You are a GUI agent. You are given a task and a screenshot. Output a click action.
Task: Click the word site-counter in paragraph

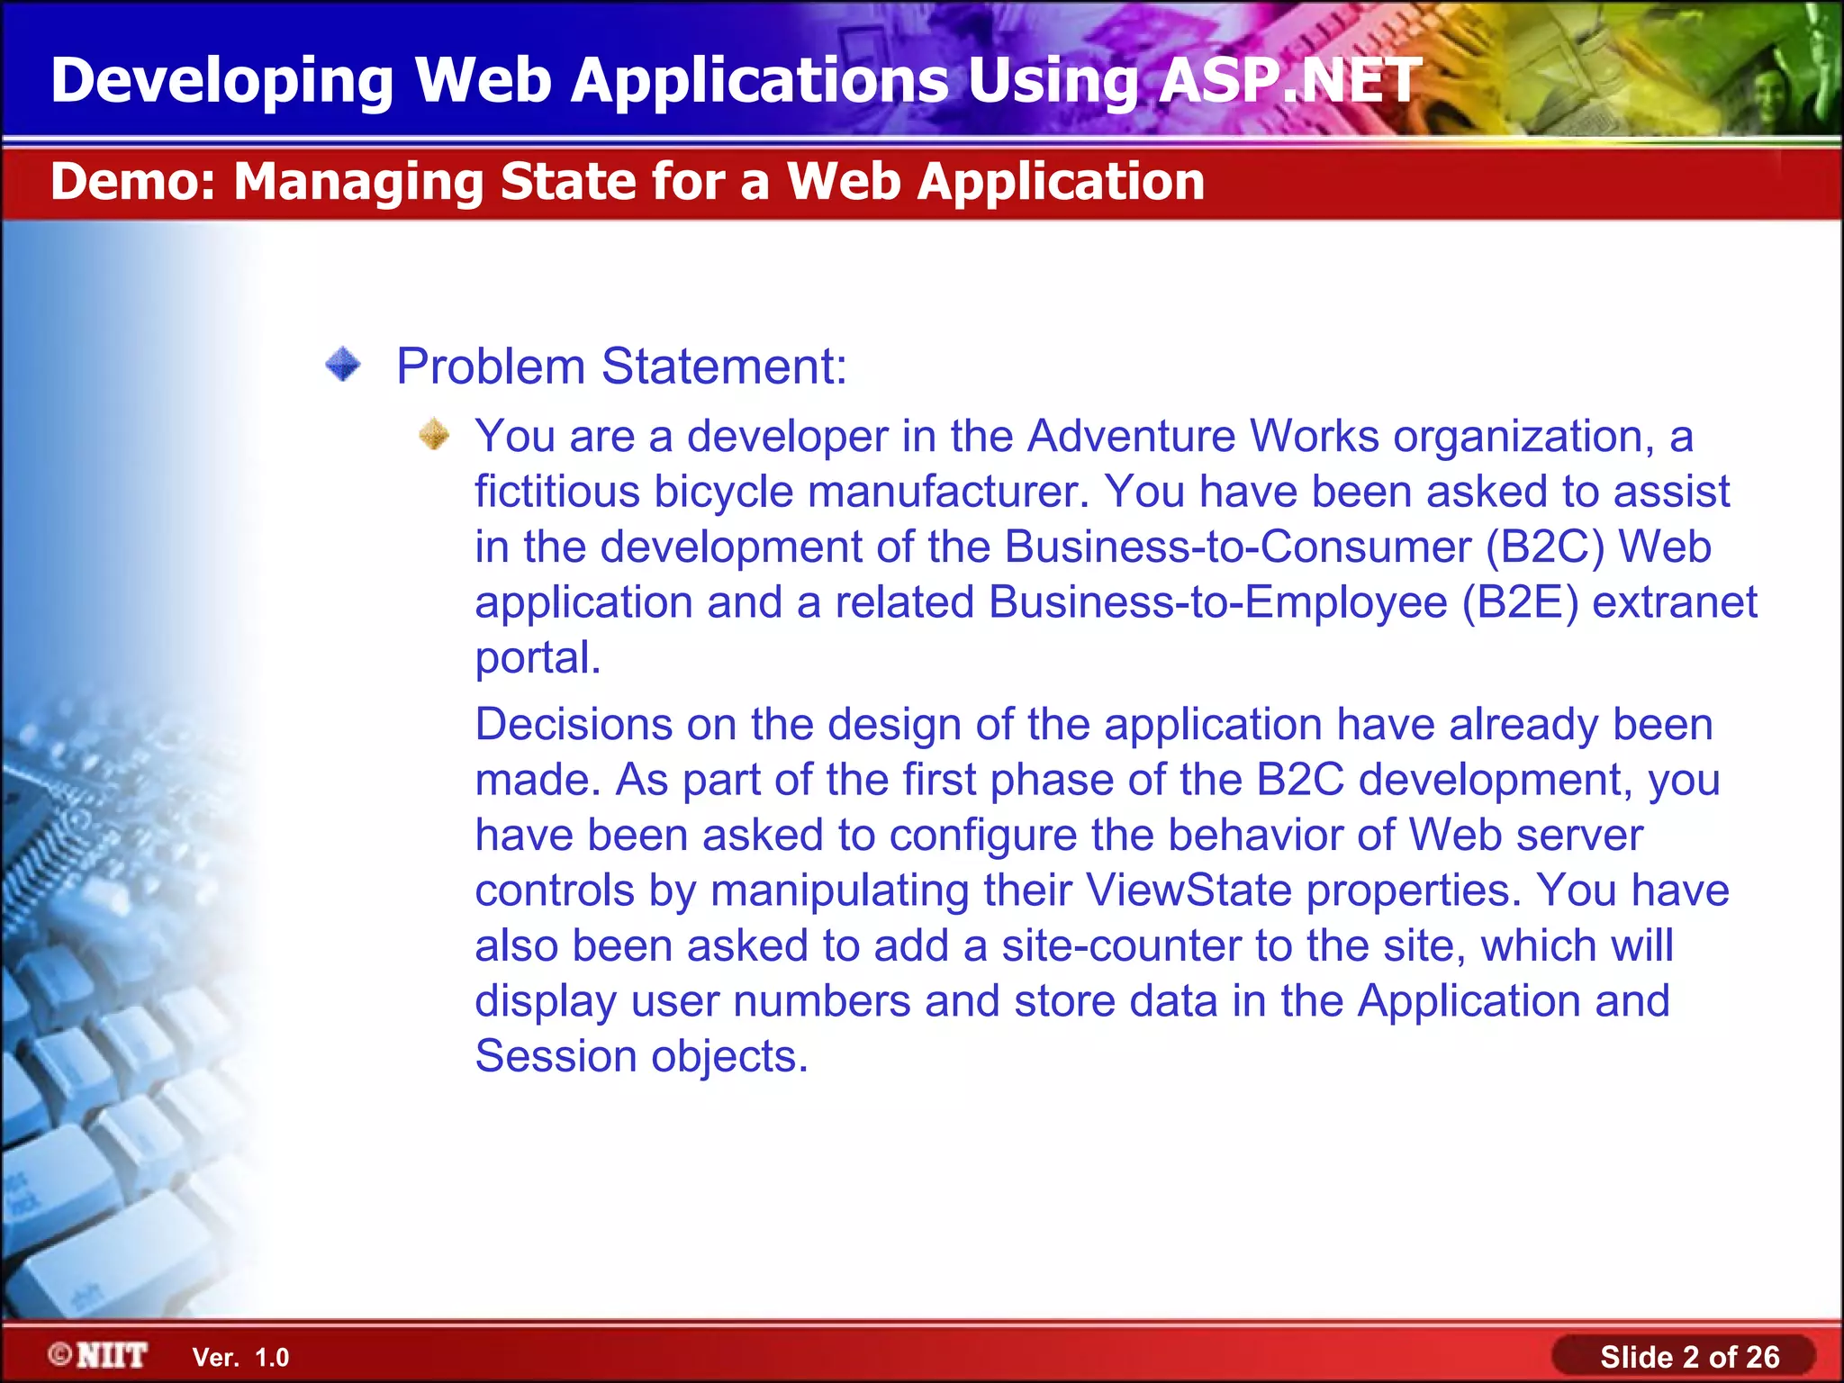coord(1121,946)
